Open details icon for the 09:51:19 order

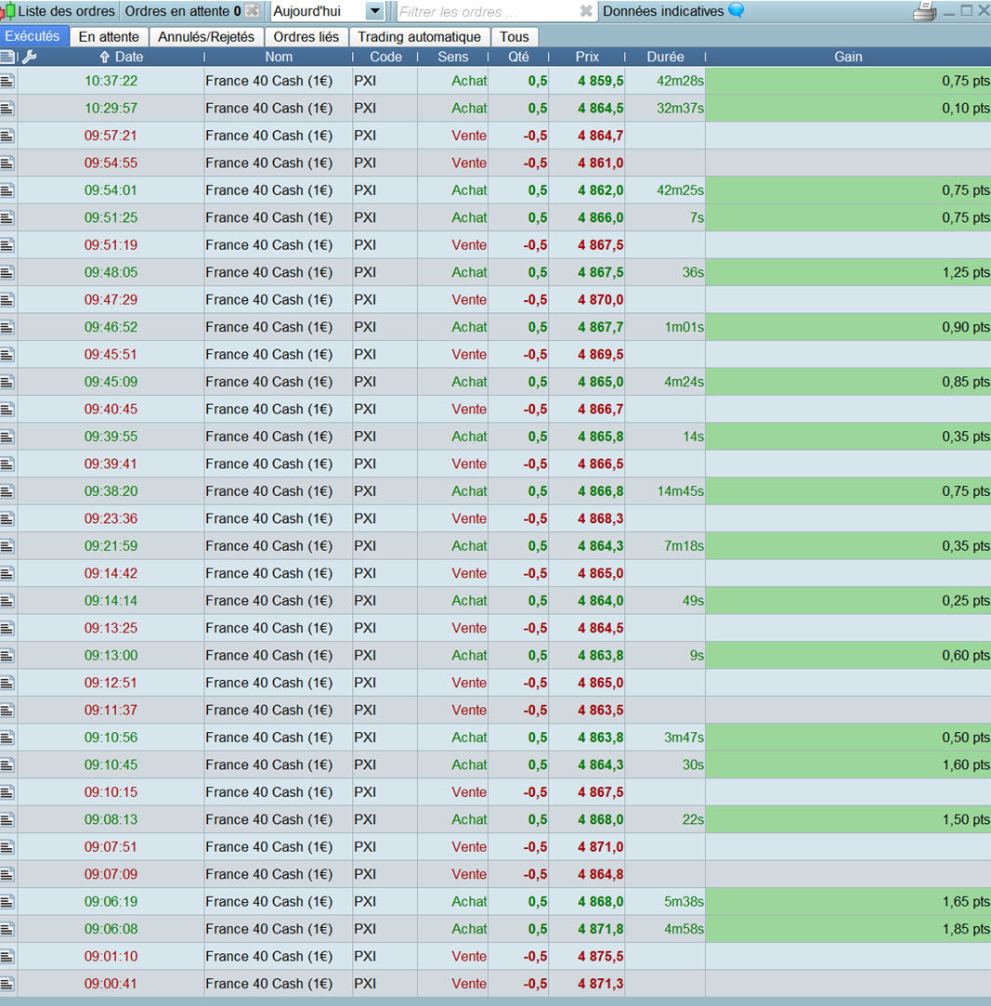point(7,245)
